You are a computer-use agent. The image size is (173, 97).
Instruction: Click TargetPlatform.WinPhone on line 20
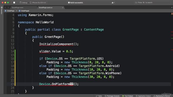tap(100, 73)
